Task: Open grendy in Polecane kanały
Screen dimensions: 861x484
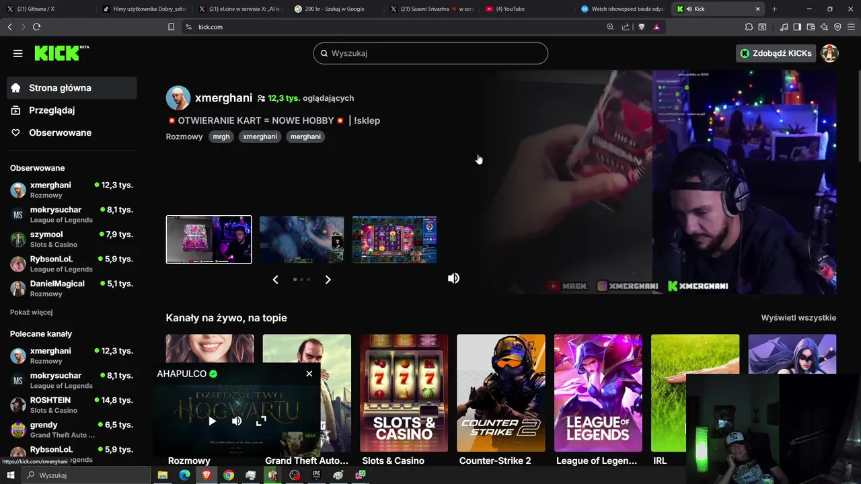Action: tap(72, 430)
